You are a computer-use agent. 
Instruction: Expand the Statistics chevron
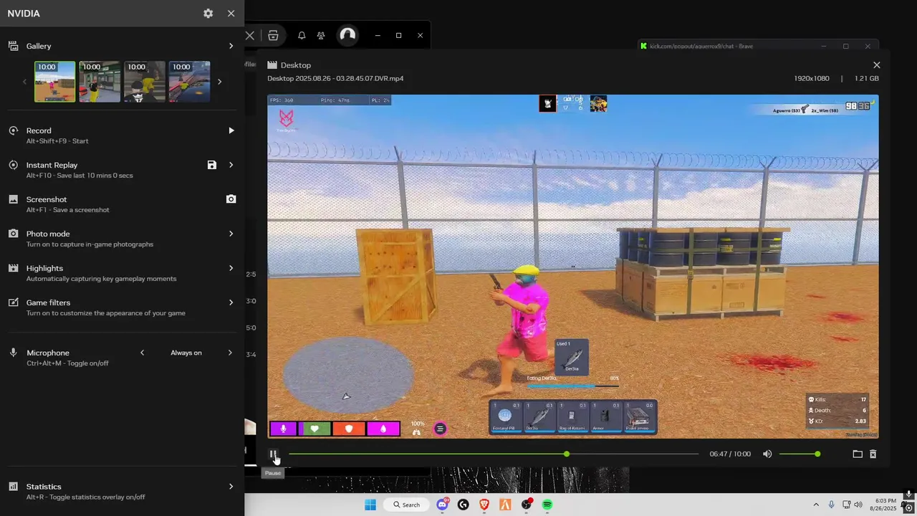click(231, 487)
